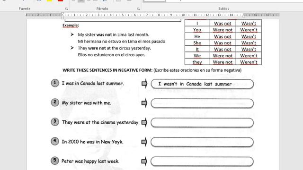The image size is (303, 170).
Task: Click 'Ellos no estuvieron en el circo' line
Action: click(111, 55)
